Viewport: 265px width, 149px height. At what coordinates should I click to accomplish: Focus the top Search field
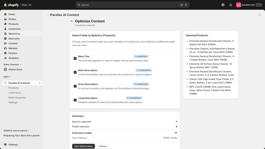(132, 5)
